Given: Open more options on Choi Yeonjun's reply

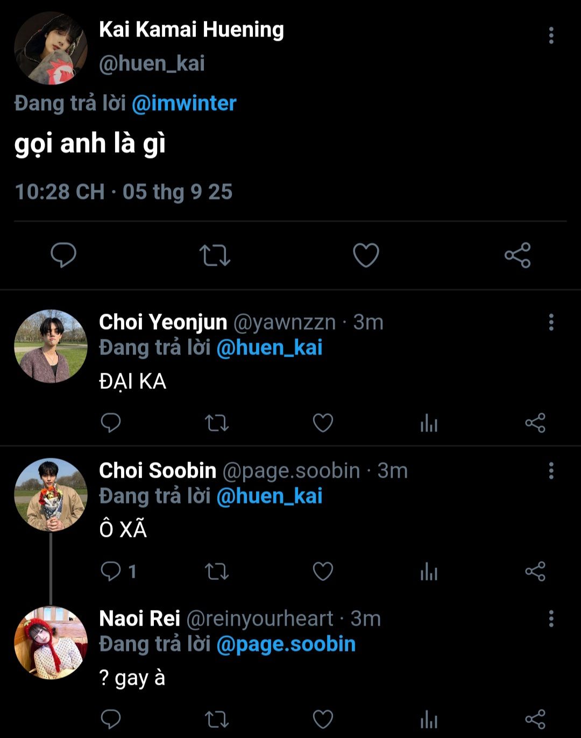Looking at the screenshot, I should pyautogui.click(x=551, y=322).
